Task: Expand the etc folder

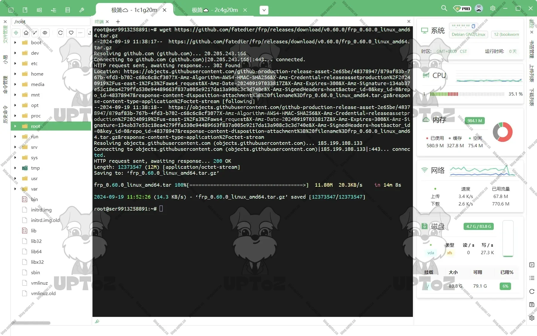Action: coord(15,63)
